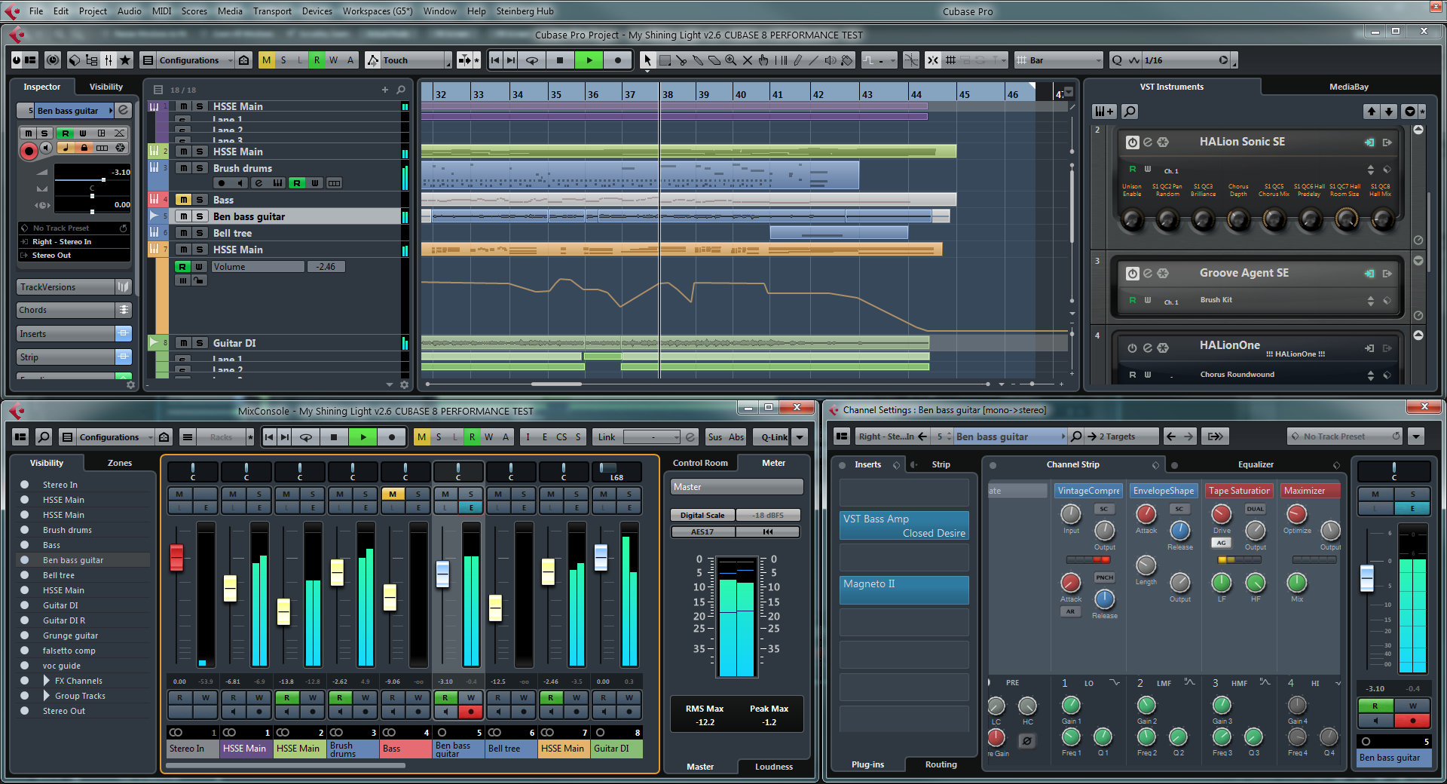
Task: Select the Object Selection arrow tool
Action: 648,60
